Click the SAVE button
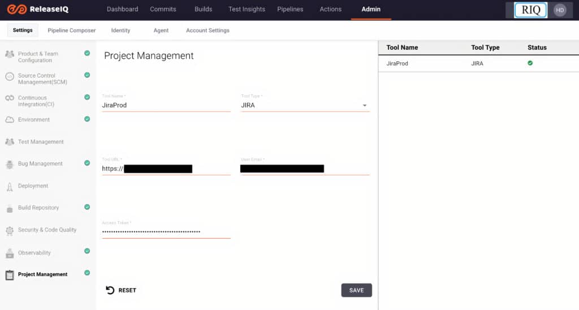This screenshot has width=579, height=310. click(356, 290)
